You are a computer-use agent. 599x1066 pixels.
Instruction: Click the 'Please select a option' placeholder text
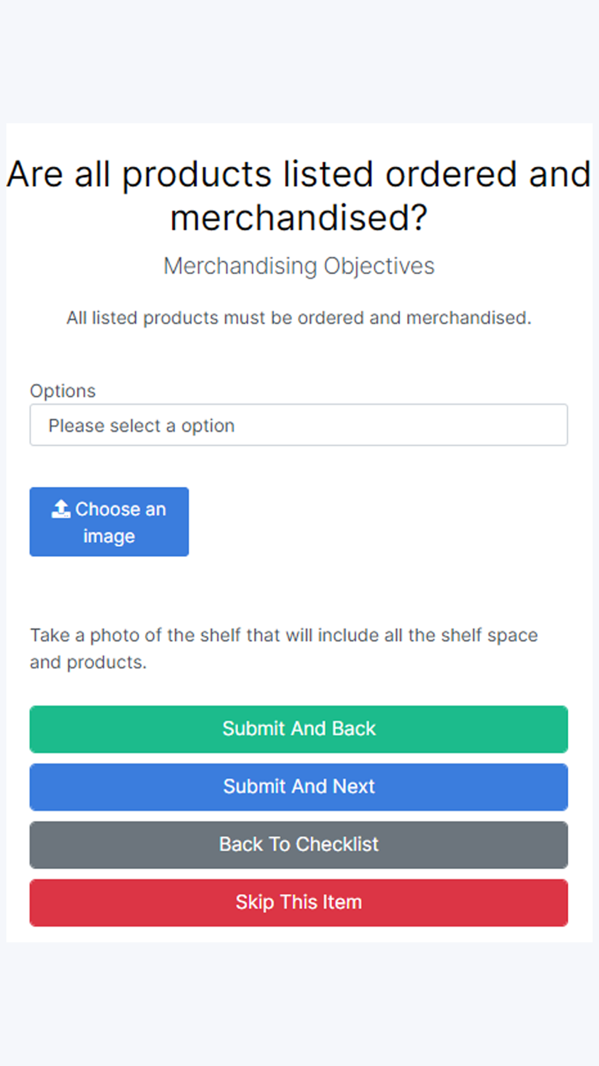[141, 426]
